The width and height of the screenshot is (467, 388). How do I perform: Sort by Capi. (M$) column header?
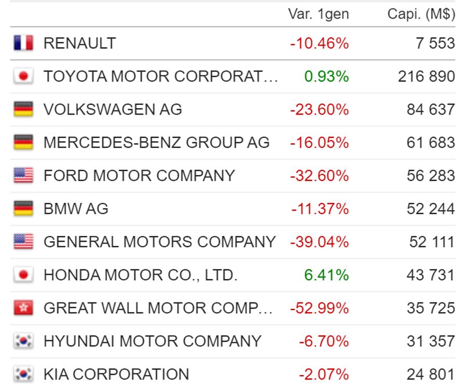point(421,14)
